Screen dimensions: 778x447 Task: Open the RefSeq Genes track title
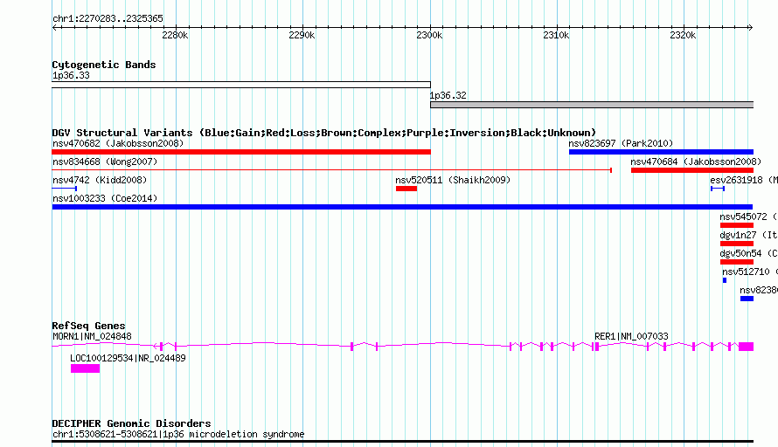pyautogui.click(x=88, y=326)
